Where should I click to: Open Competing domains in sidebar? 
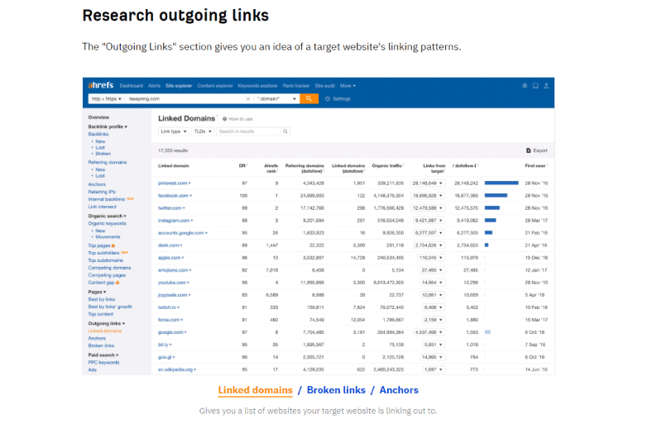[x=109, y=268]
